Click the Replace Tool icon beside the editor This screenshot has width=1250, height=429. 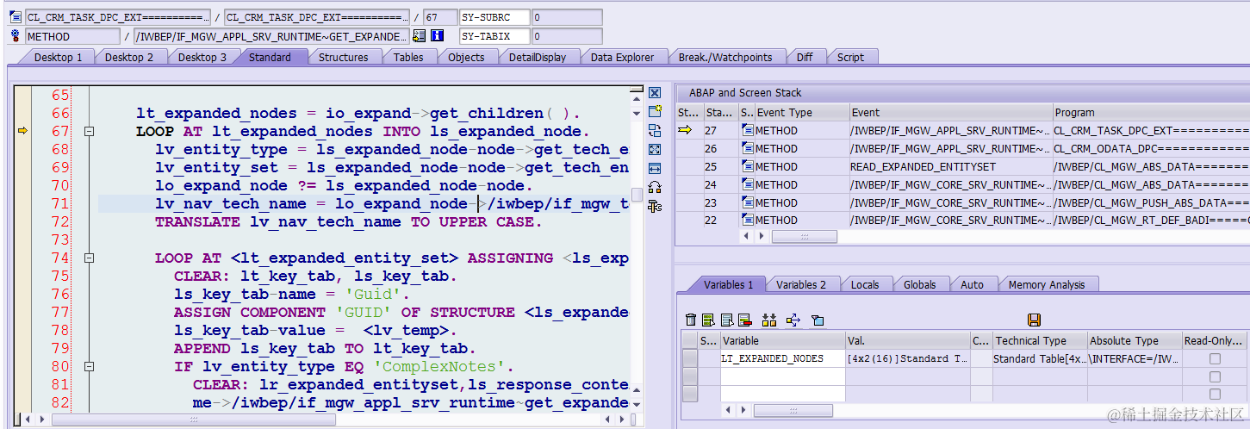pos(655,131)
